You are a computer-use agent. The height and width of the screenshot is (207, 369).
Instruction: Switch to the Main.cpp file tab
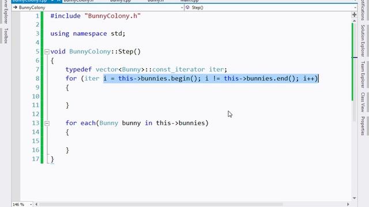click(190, 1)
